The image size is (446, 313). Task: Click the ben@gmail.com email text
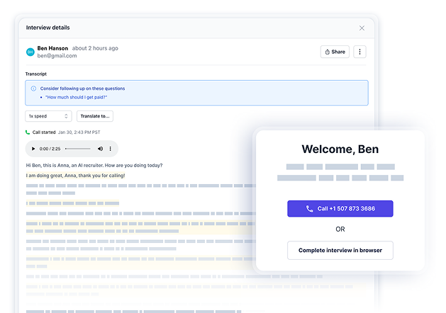[x=57, y=56]
